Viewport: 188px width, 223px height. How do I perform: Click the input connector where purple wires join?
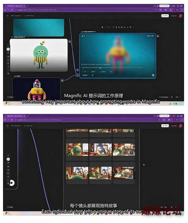(x=77, y=75)
